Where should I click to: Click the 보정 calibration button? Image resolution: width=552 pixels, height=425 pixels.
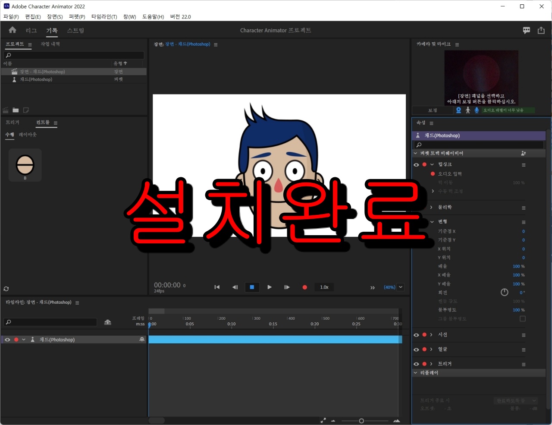(433, 110)
